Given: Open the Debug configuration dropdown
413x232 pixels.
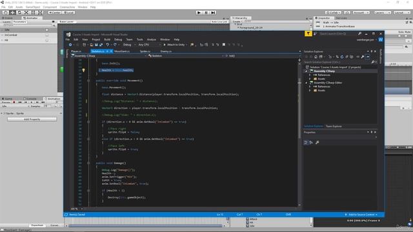Looking at the screenshot, I should (129, 45).
